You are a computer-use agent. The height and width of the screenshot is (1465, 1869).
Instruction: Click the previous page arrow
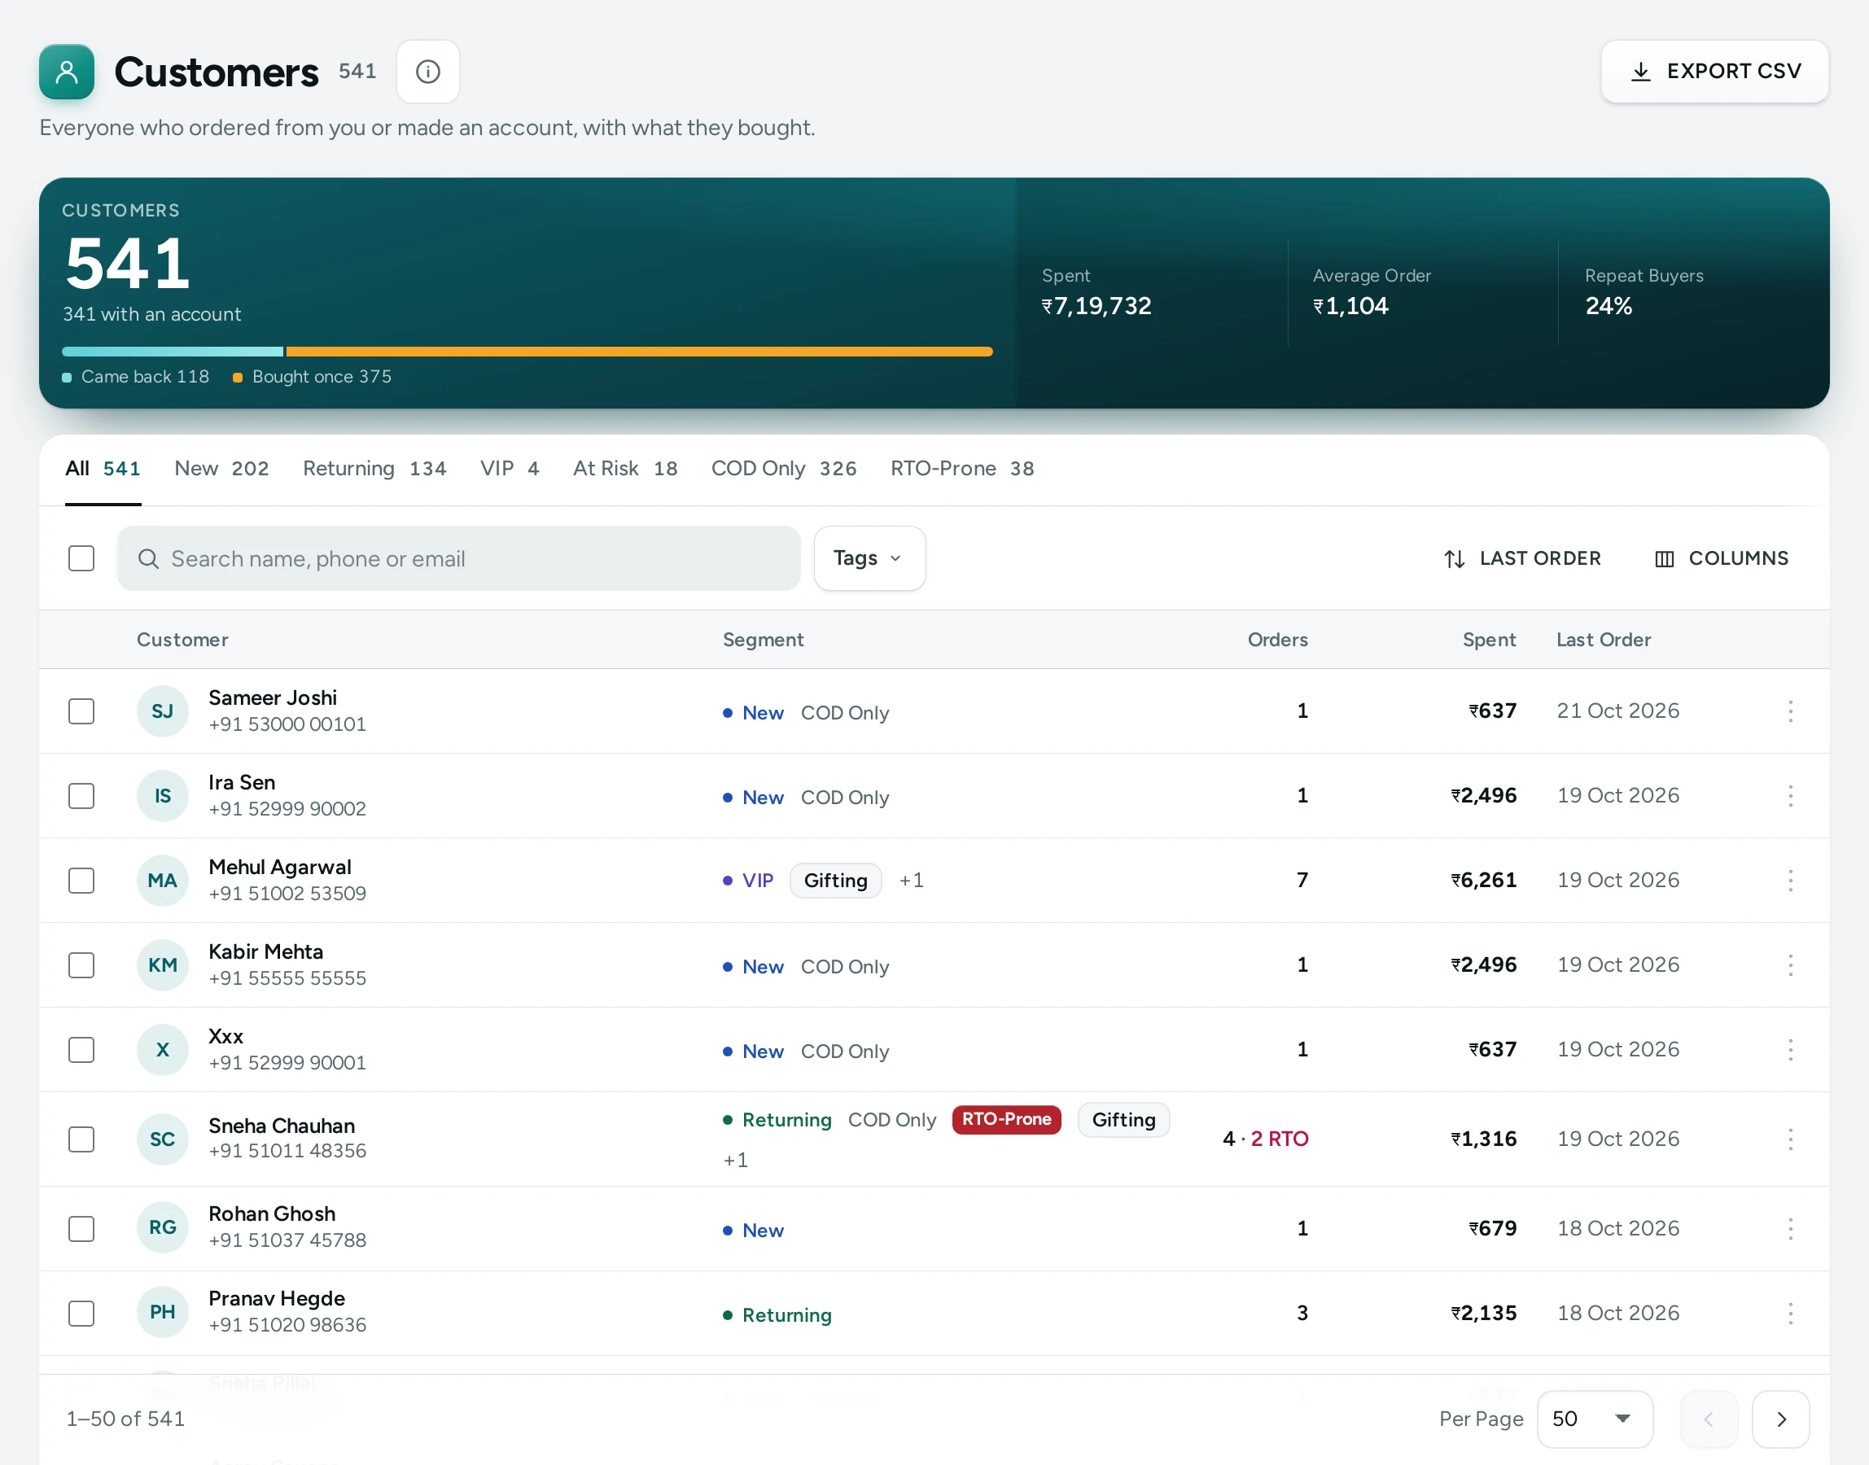(x=1709, y=1419)
